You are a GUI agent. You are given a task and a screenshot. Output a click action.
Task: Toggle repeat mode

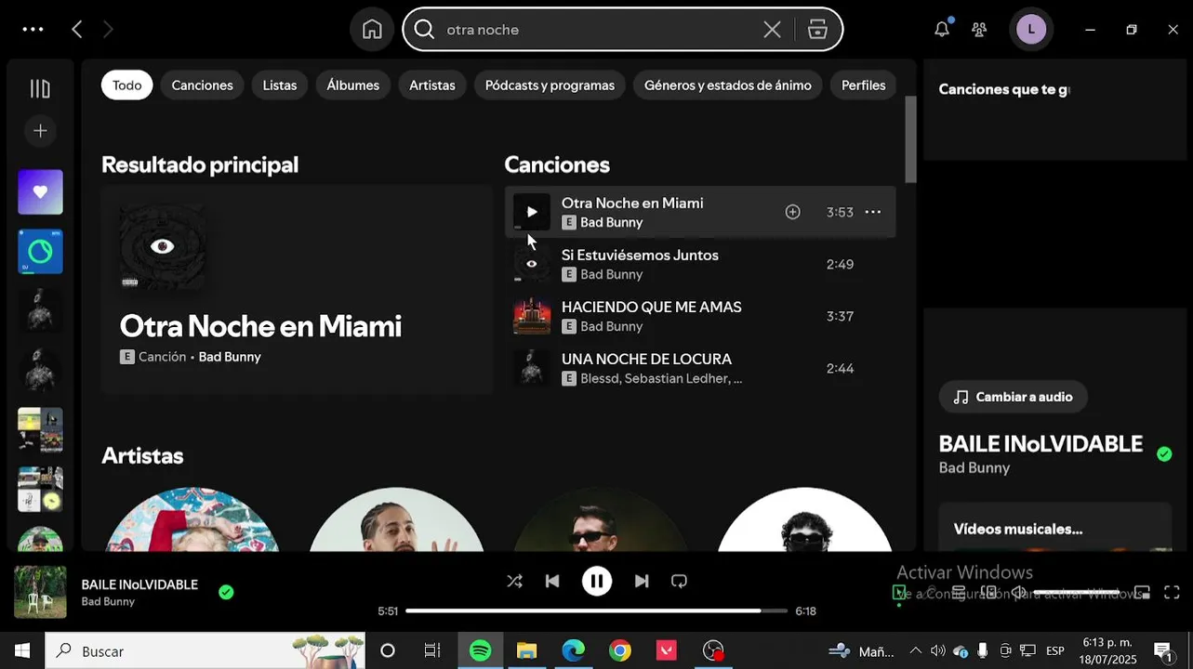[679, 582]
